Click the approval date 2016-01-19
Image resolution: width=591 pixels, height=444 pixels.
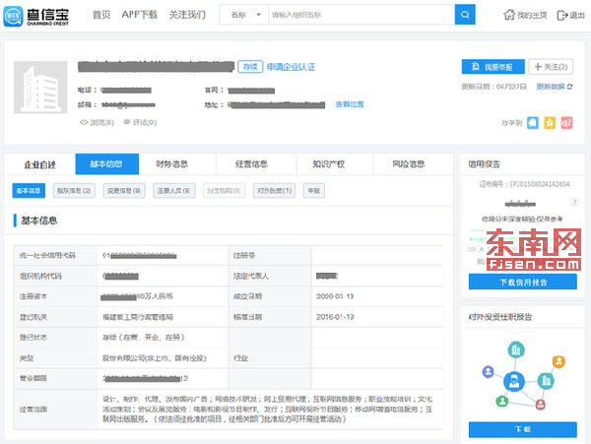point(335,317)
